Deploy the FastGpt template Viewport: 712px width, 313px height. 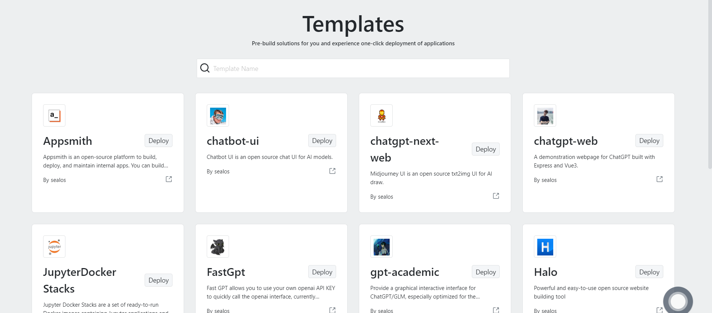pyautogui.click(x=322, y=272)
